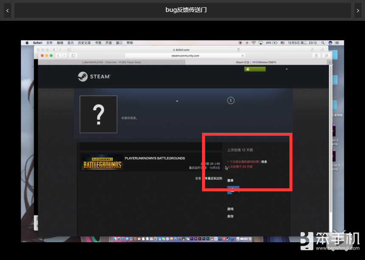Screen dimensions: 365x260
Task: Click the bilibili.com address field in the back window
Action: (x=181, y=50)
